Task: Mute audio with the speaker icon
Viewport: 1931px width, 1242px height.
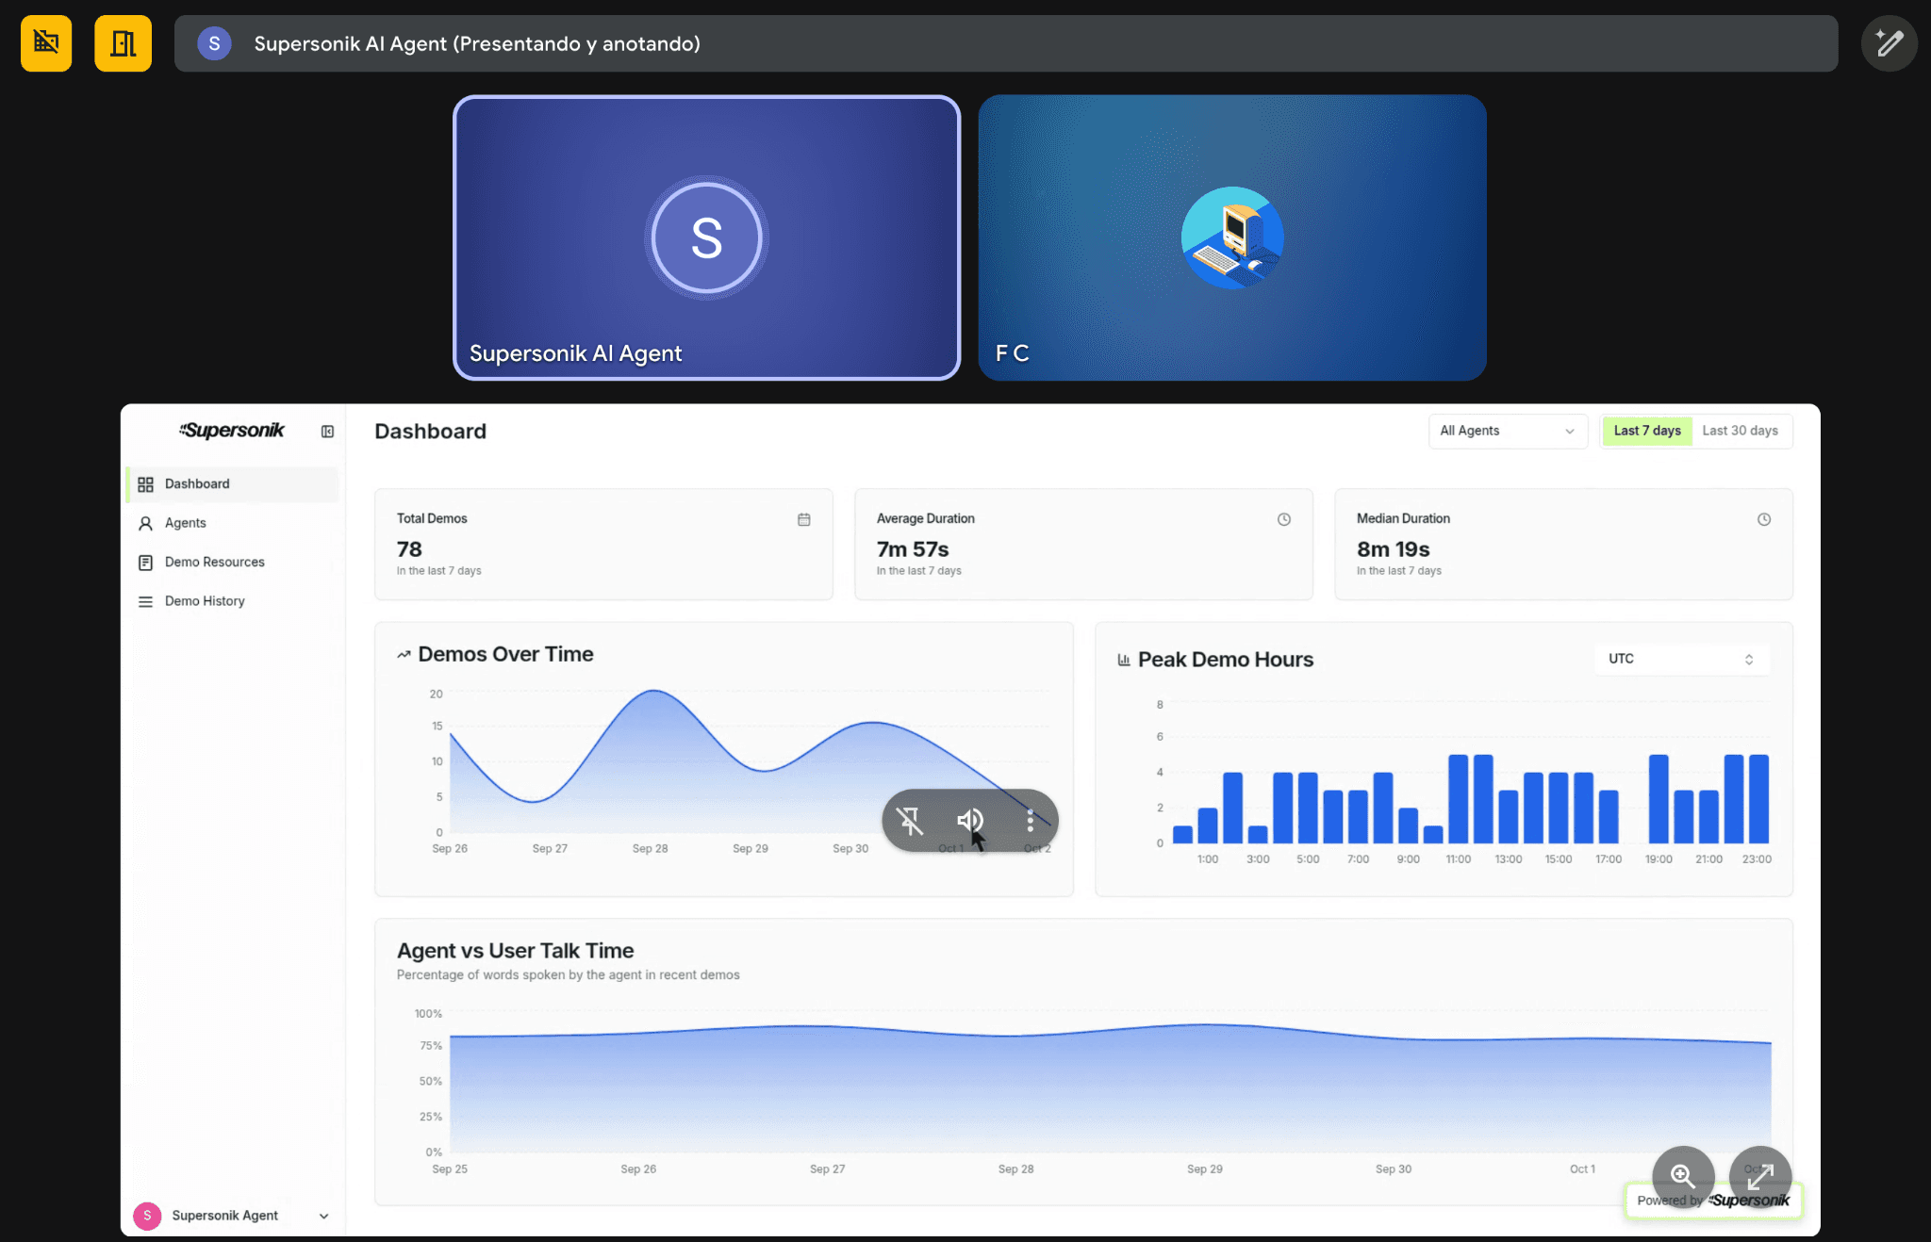Action: tap(970, 821)
